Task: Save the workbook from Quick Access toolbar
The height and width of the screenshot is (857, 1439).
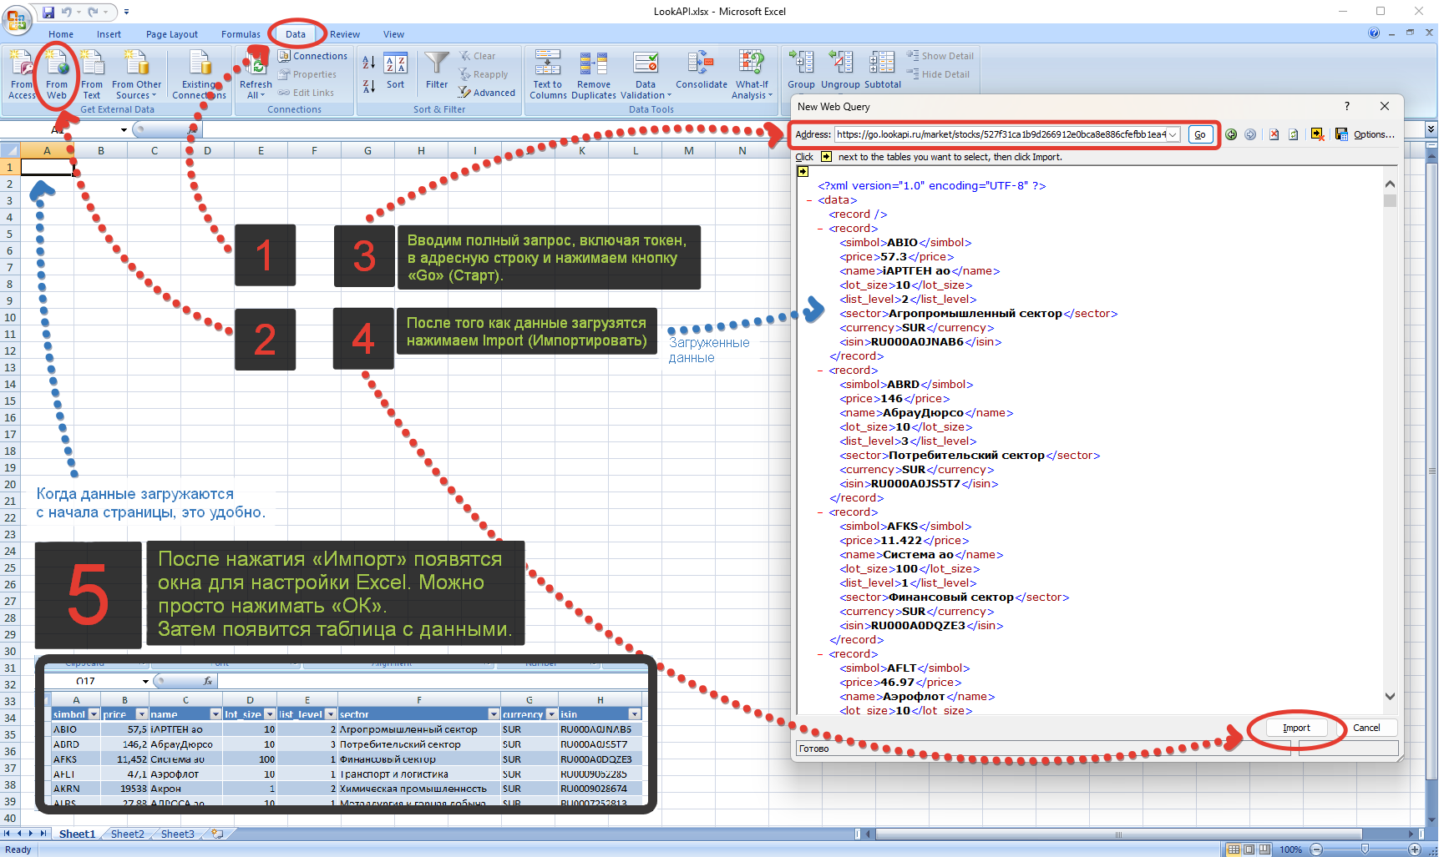Action: (48, 12)
